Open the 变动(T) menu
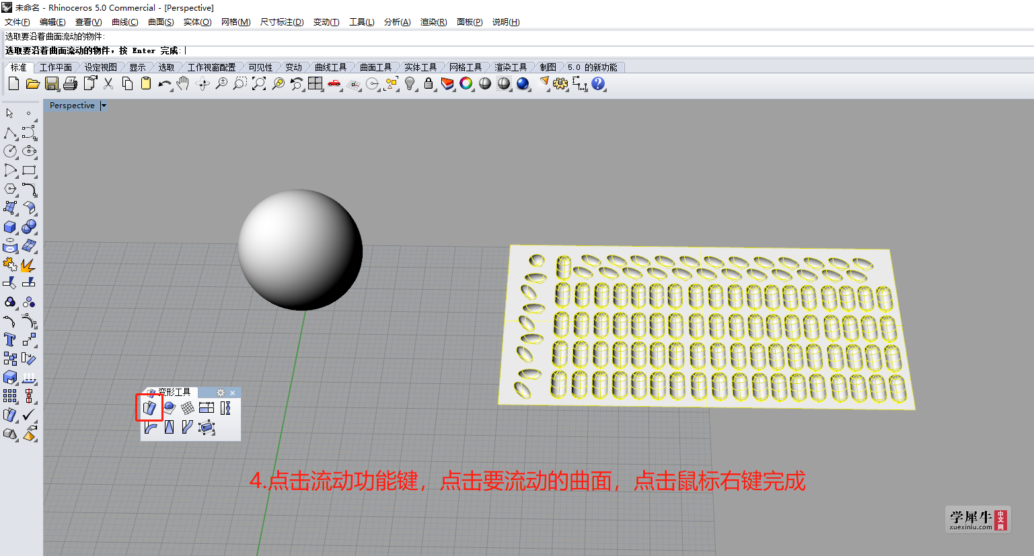The image size is (1034, 556). pos(326,22)
